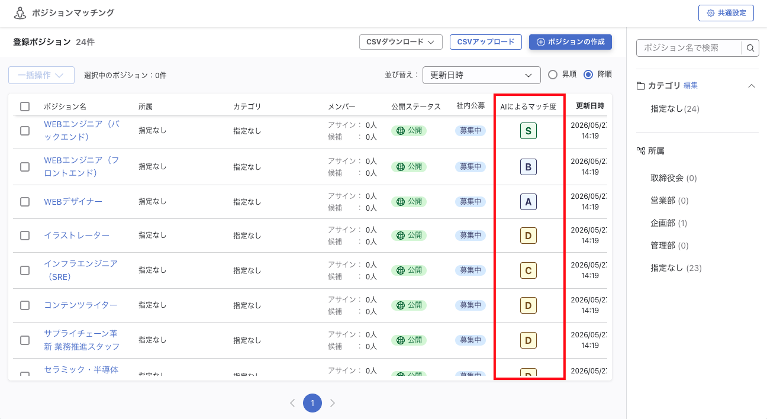Click 公開 status in WEBデザイナー row
The height and width of the screenshot is (419, 767).
409,202
